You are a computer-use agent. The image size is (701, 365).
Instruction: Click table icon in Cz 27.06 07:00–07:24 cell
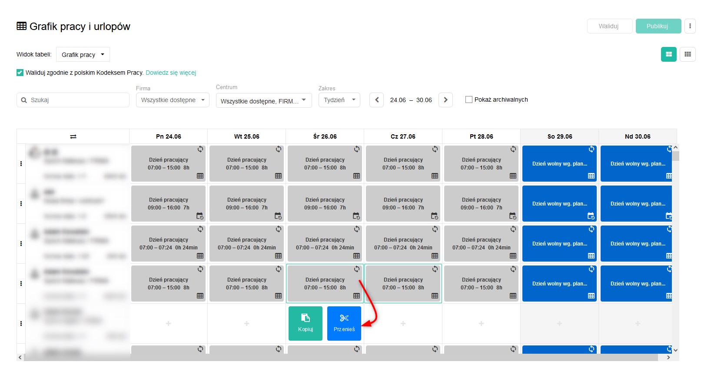point(435,256)
